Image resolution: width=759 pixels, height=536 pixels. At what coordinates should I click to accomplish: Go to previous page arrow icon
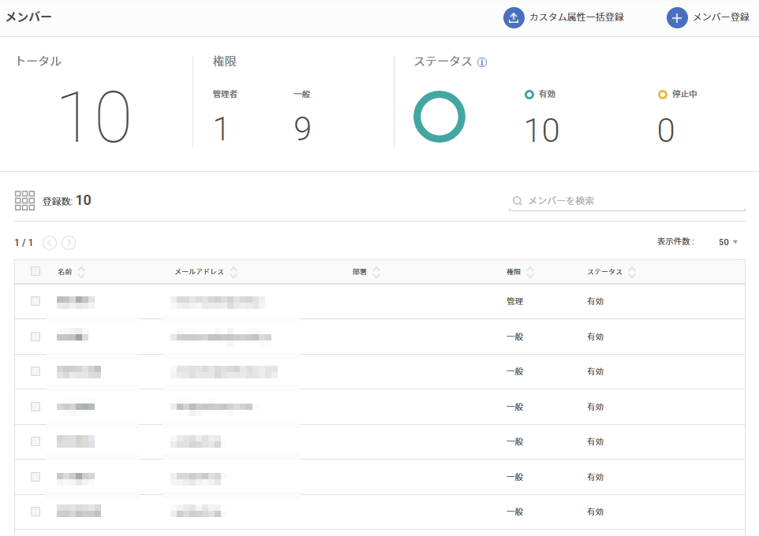50,242
